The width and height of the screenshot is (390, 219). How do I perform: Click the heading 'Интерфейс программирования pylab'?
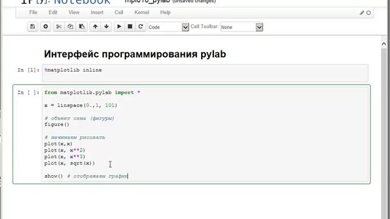click(135, 54)
